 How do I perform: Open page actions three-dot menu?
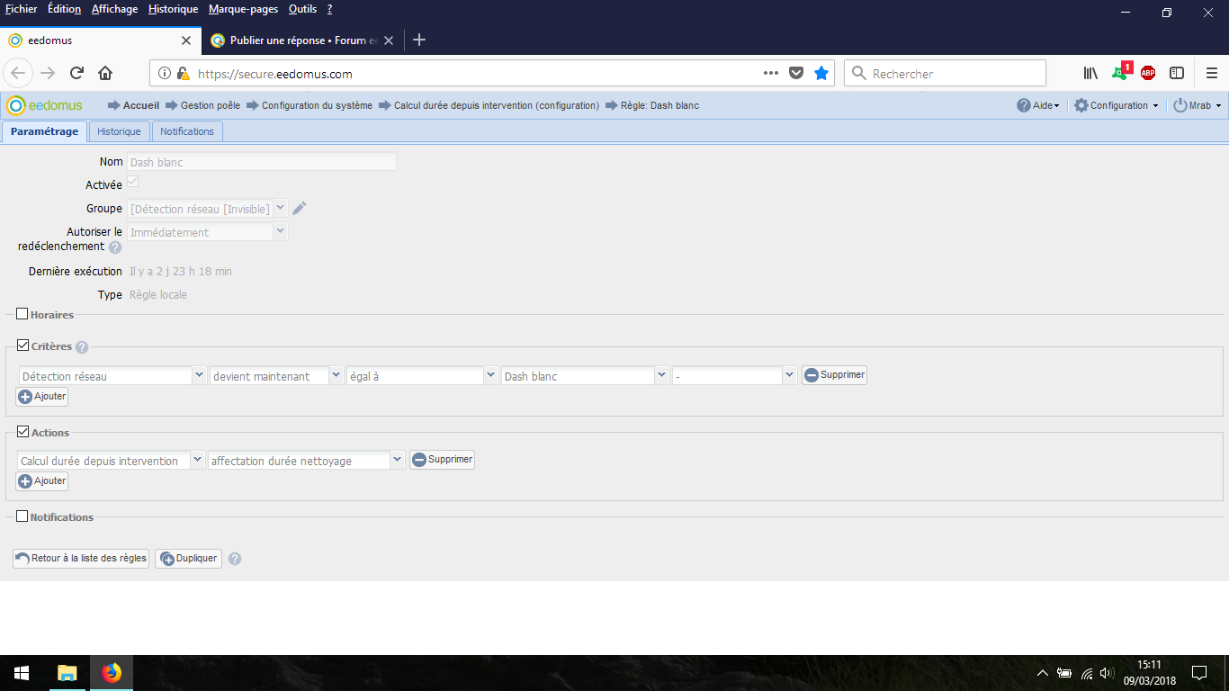coord(771,73)
